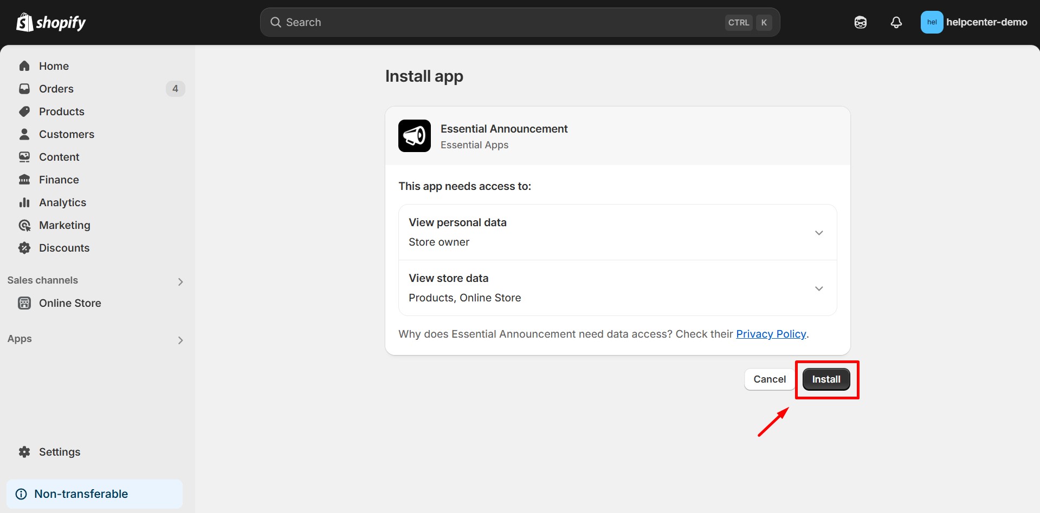
Task: Click the Home house icon
Action: point(24,66)
